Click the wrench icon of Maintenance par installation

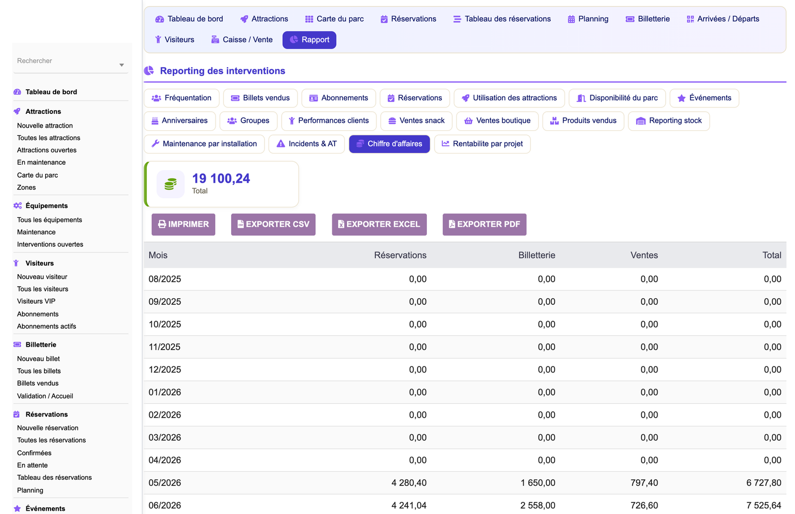pos(156,144)
